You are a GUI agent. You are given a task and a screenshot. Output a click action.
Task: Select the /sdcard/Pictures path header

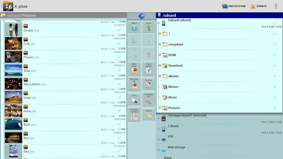(x=64, y=15)
